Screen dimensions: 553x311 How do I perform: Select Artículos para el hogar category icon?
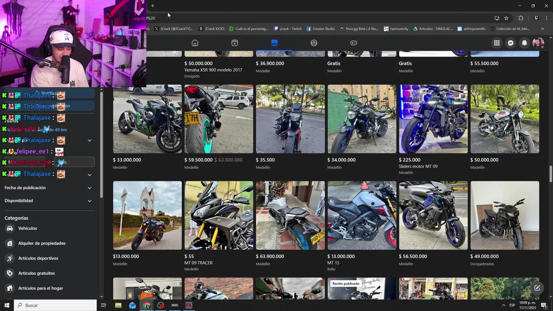[x=10, y=288]
